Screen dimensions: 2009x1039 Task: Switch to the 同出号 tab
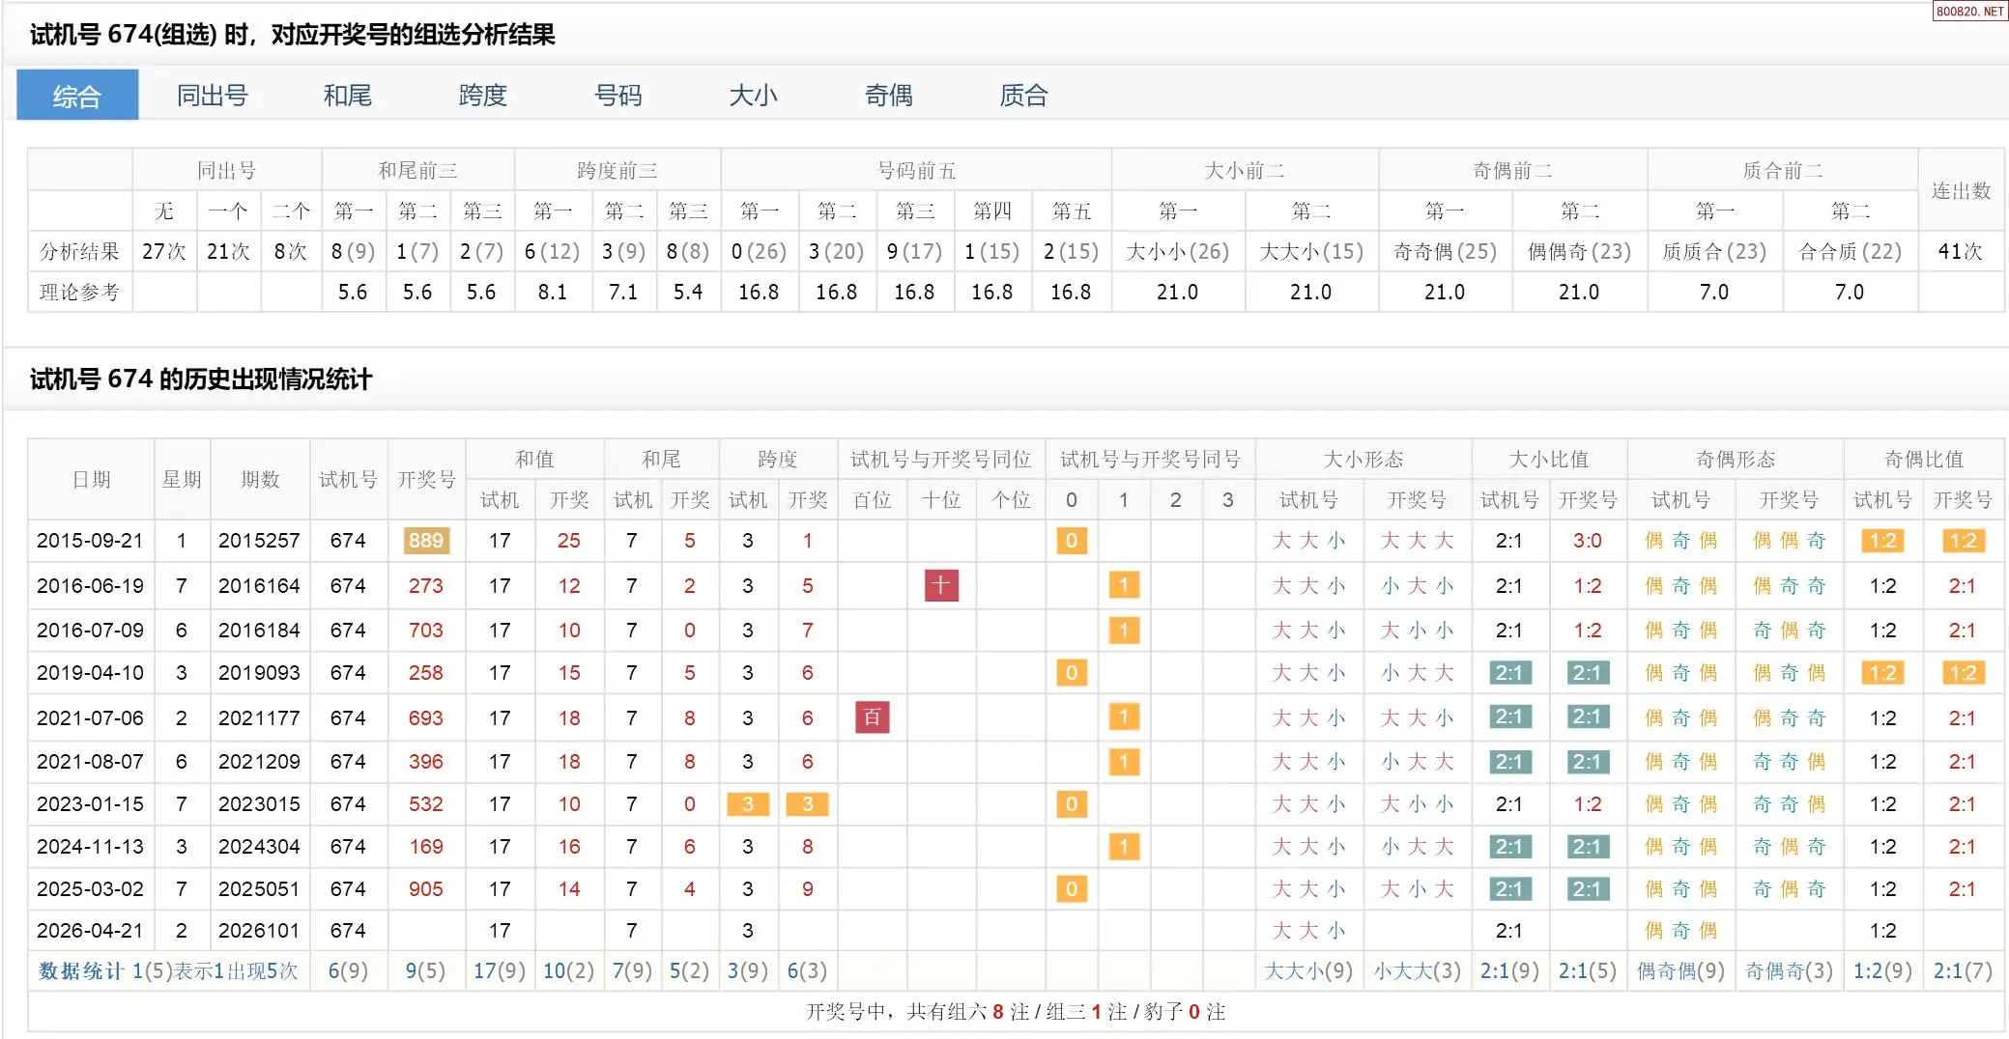click(212, 96)
